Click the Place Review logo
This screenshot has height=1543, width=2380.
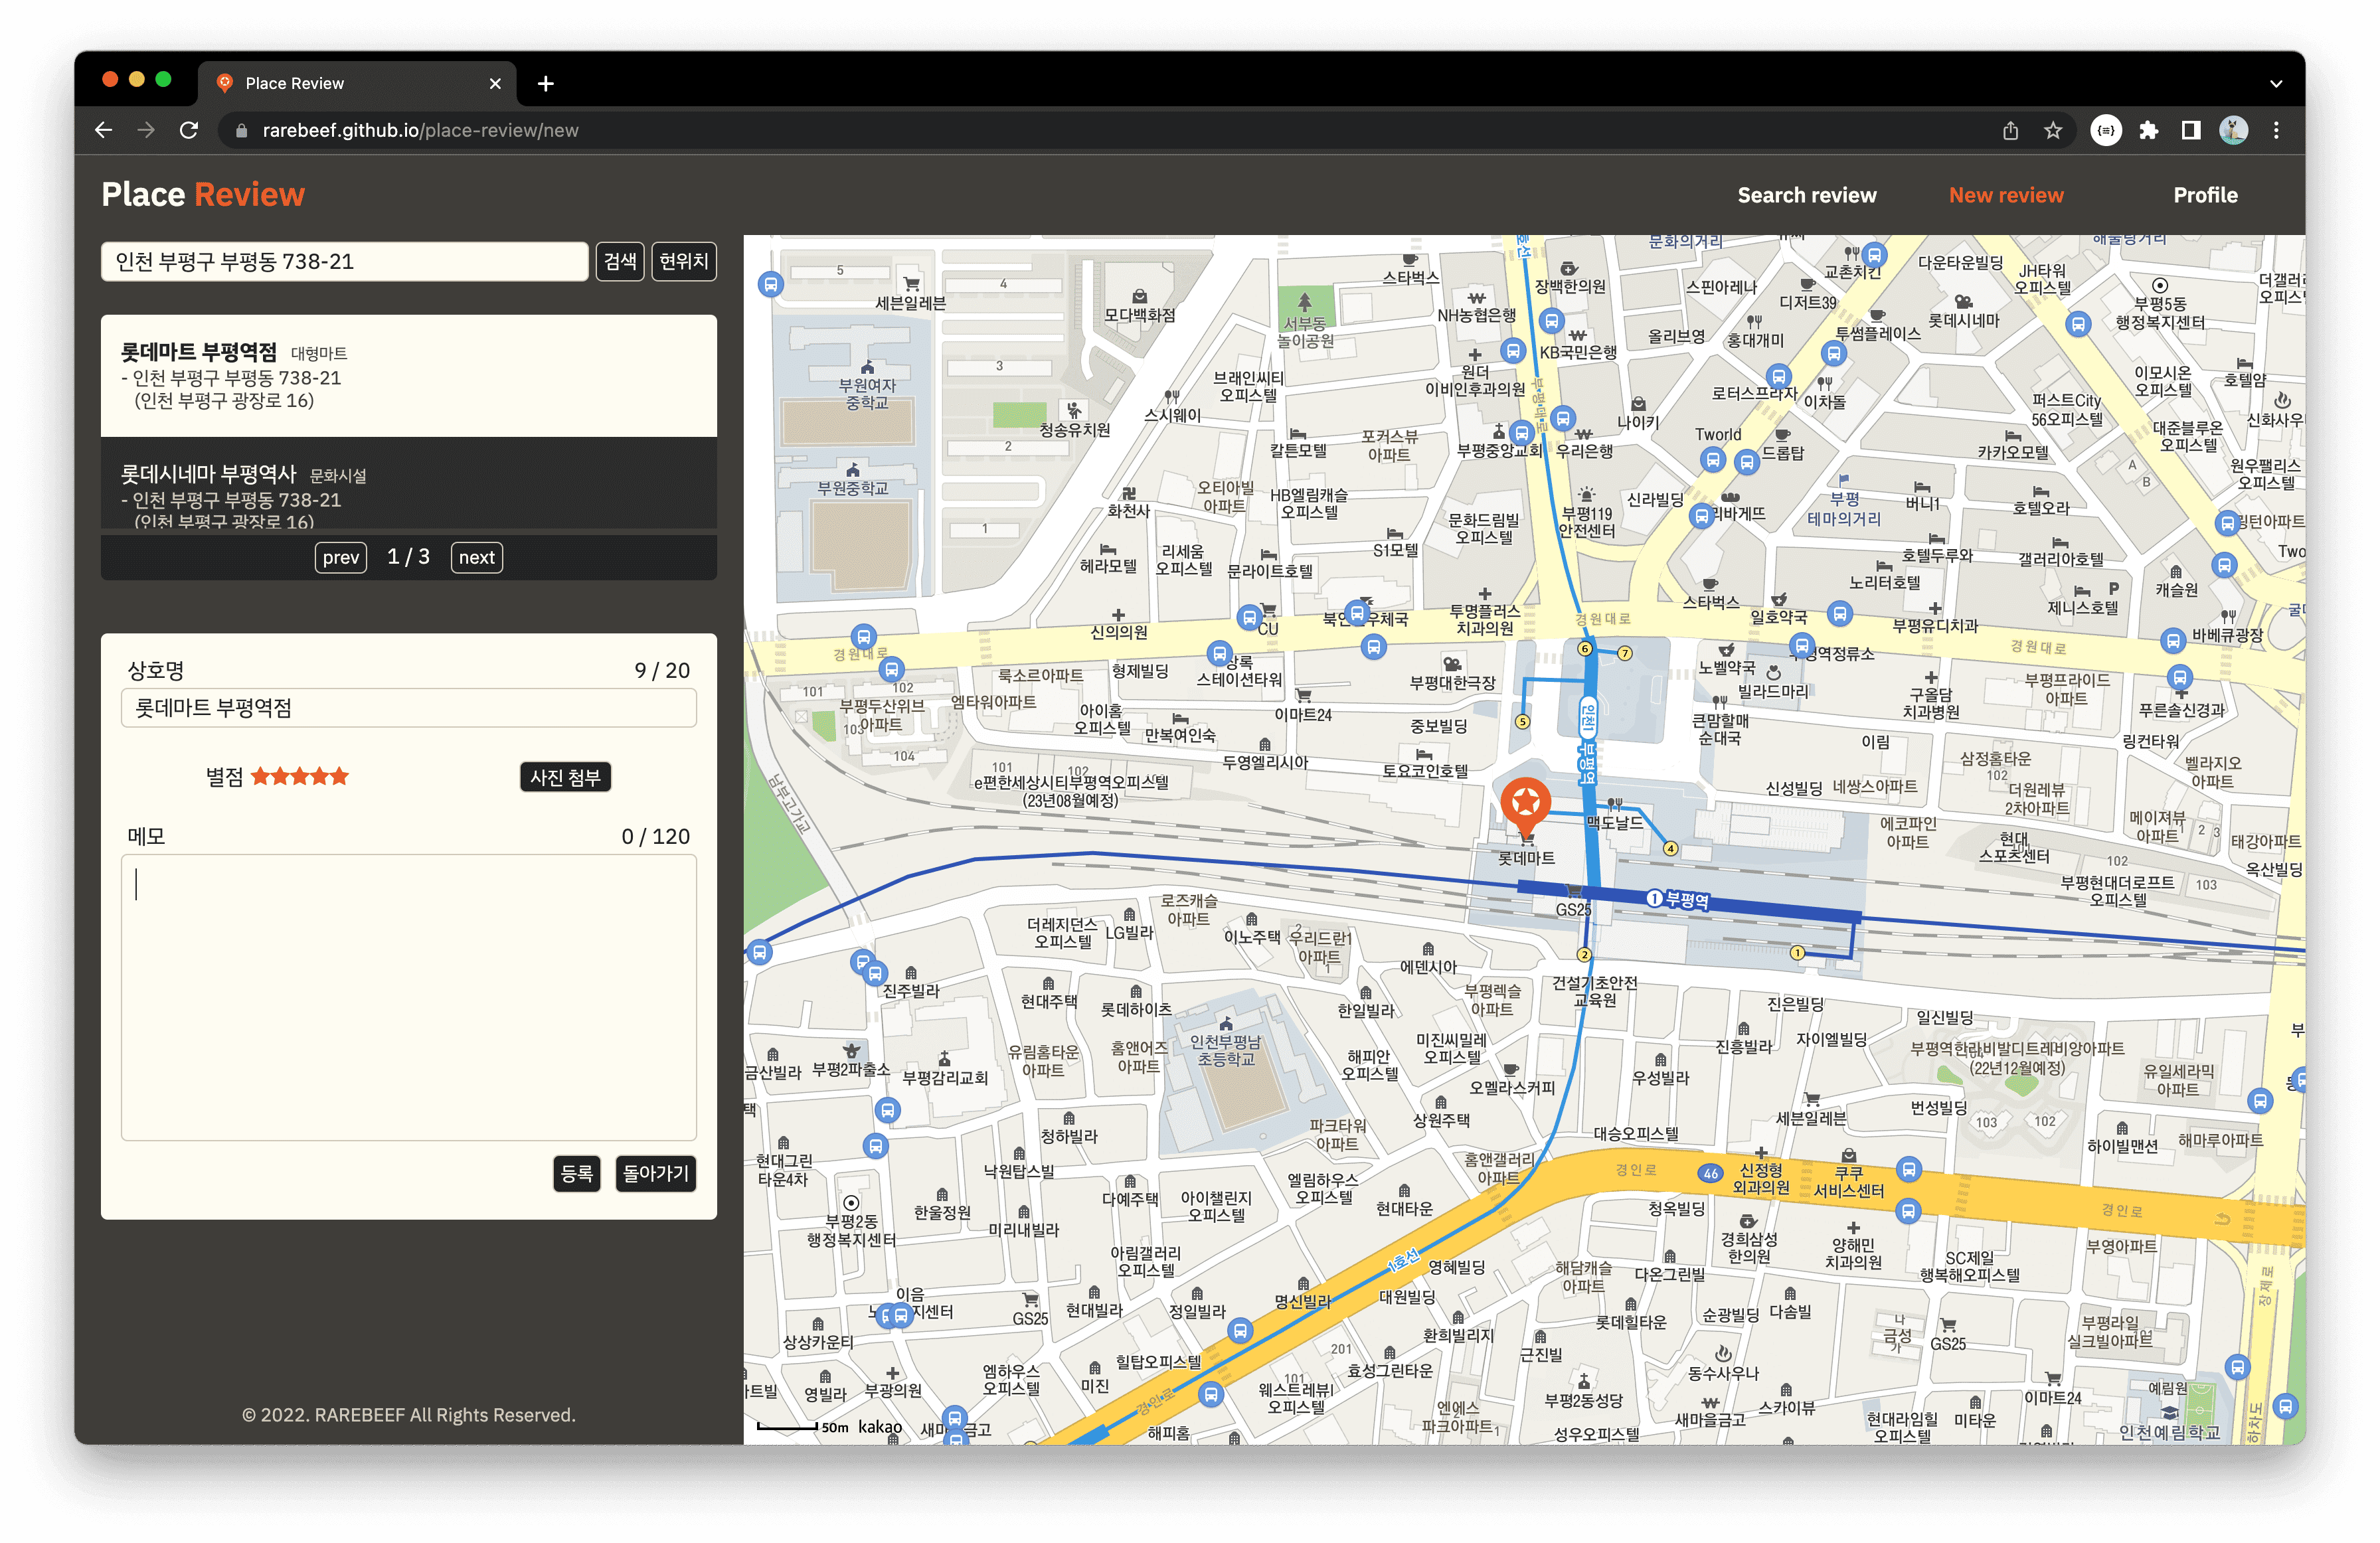click(x=203, y=194)
